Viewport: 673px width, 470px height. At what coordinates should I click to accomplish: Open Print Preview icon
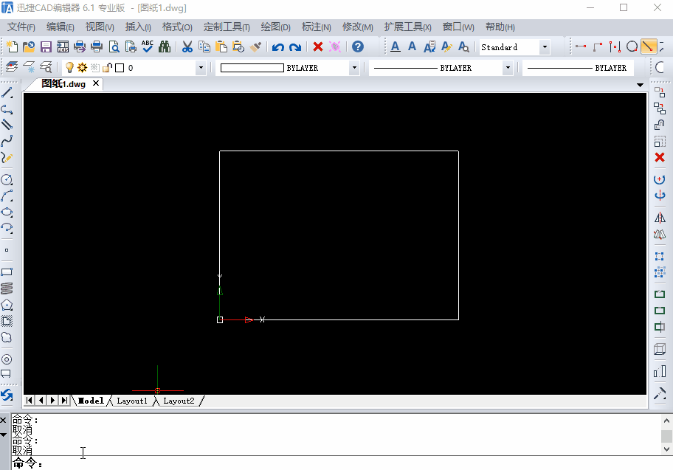click(x=114, y=46)
